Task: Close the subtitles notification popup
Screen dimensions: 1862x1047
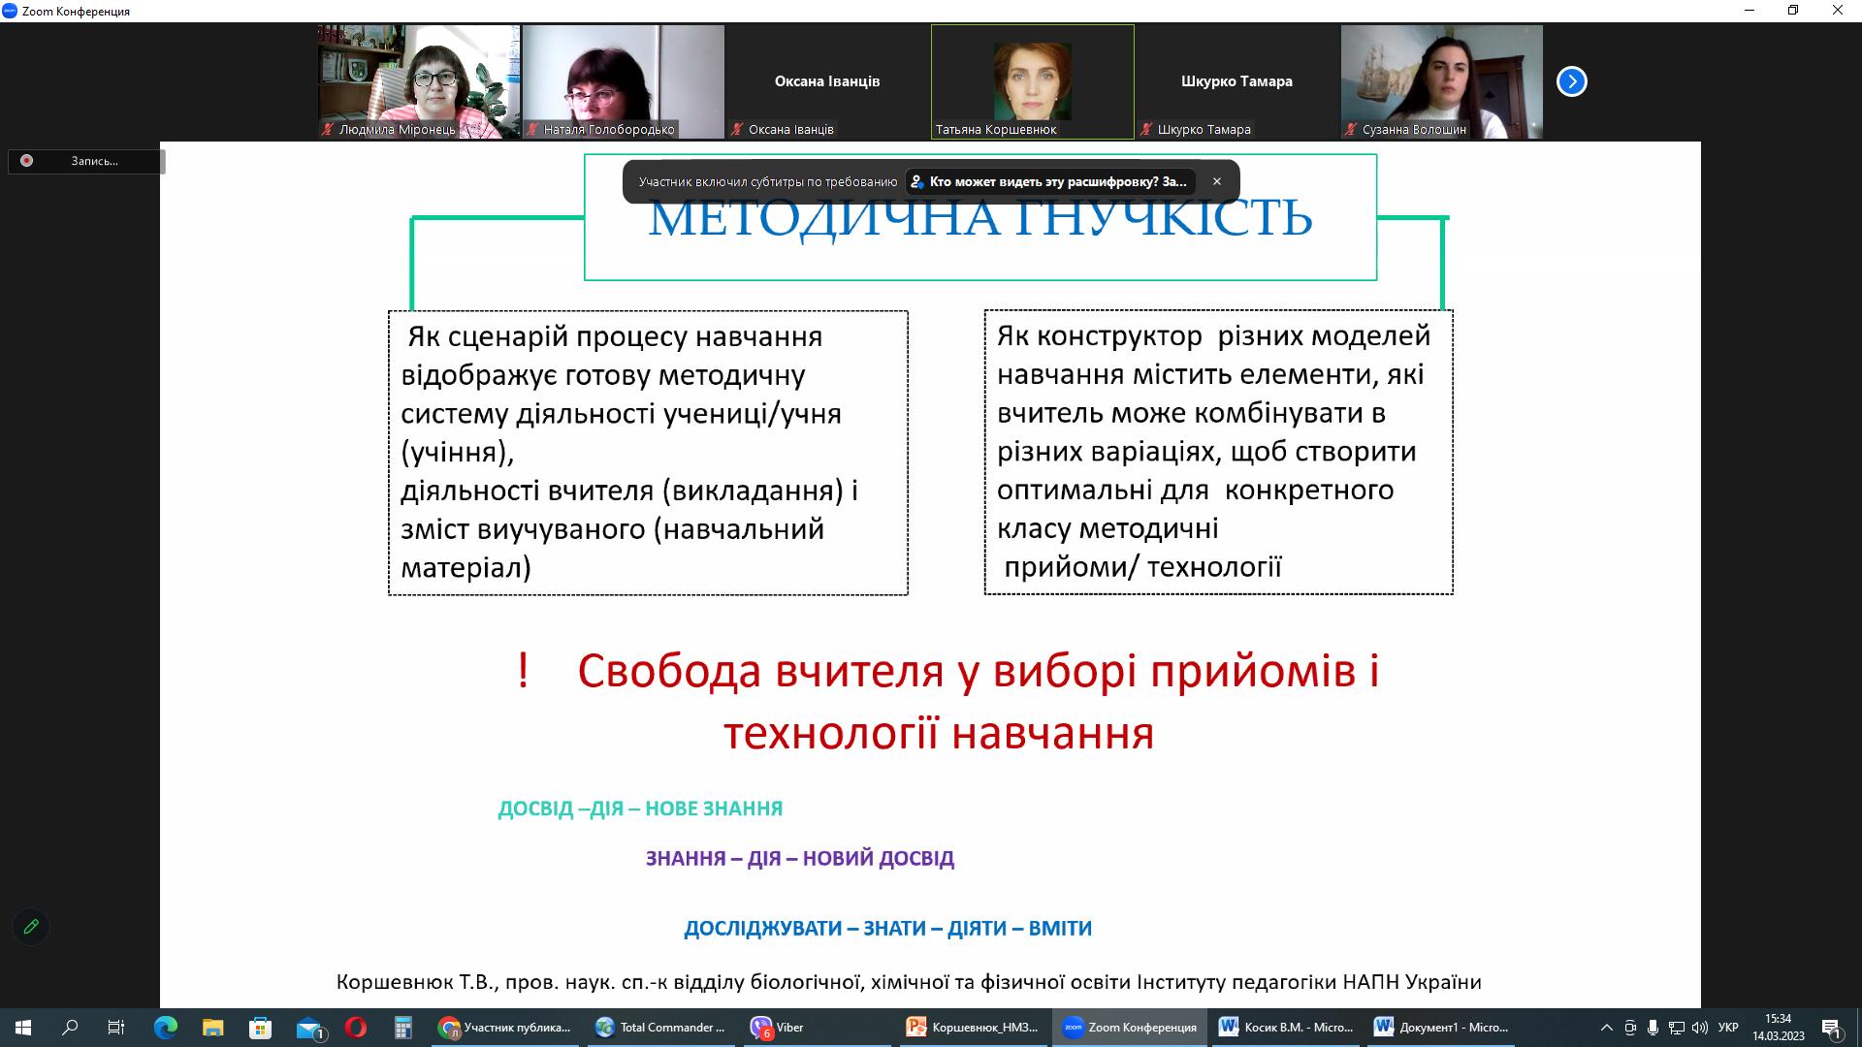Action: point(1216,181)
